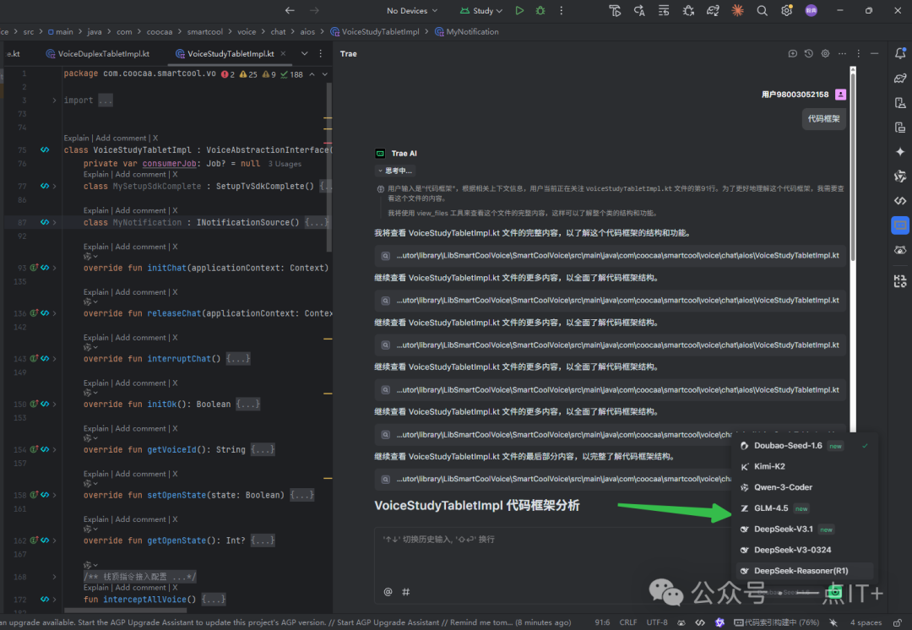Screen dimensions: 912x630
Task: Click the UTF-8 encoding in status bar
Action: 657,622
